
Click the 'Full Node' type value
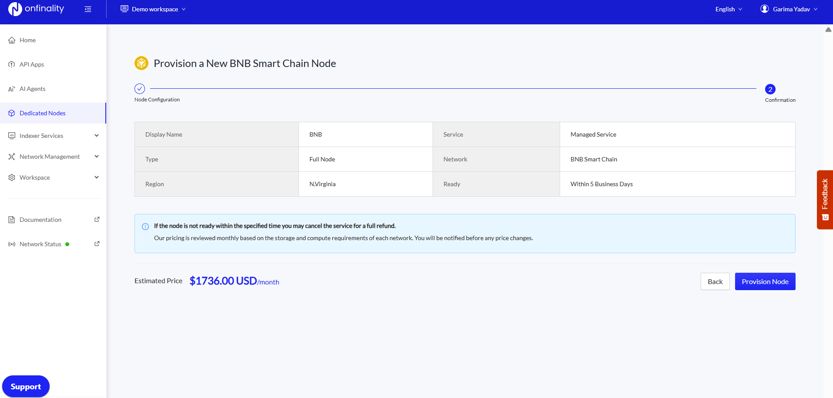point(322,159)
